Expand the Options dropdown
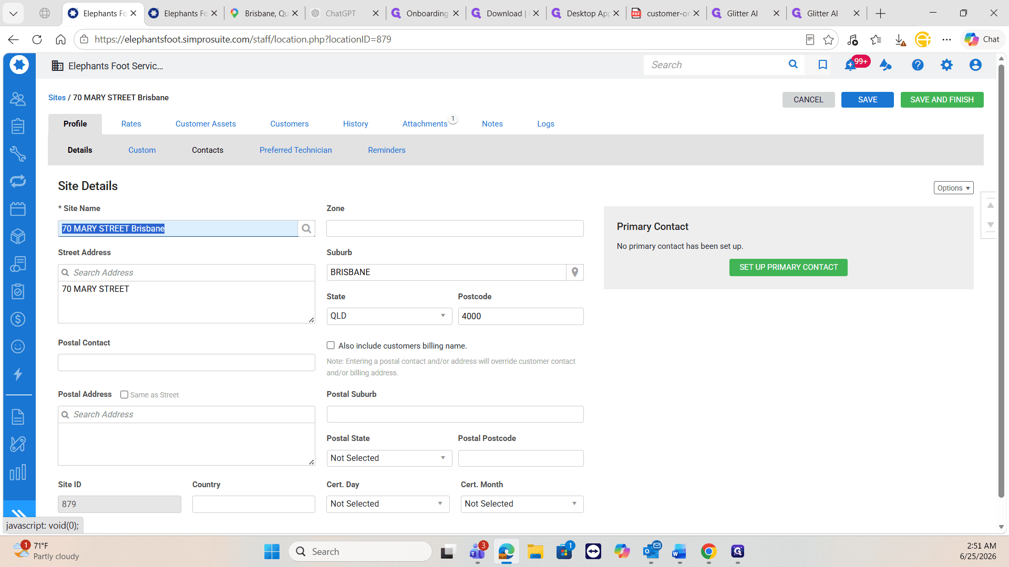 pos(953,188)
